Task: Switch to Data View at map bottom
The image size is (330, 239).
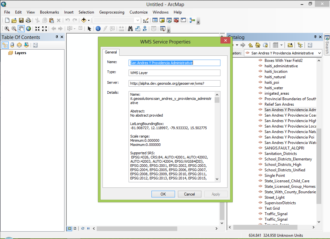Action: click(x=70, y=228)
